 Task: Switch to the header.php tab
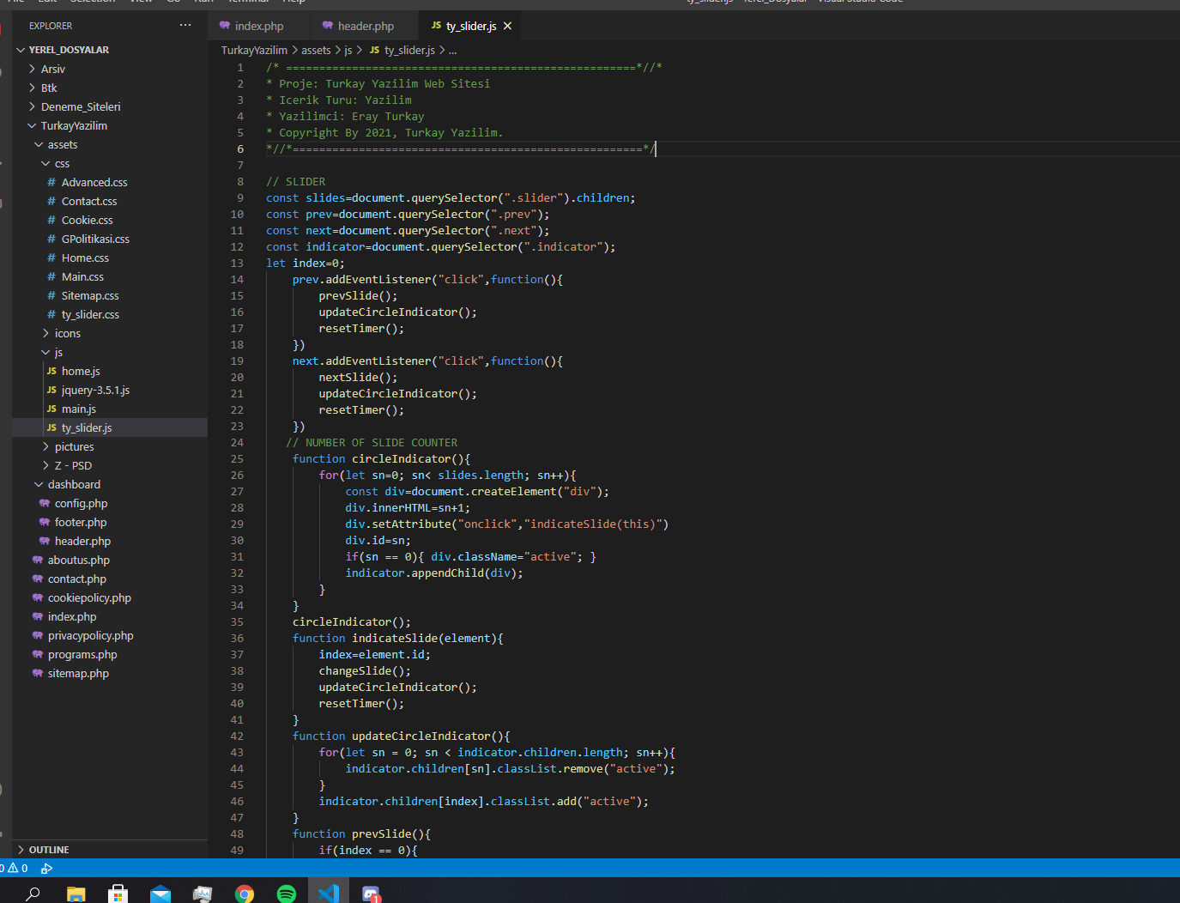366,26
